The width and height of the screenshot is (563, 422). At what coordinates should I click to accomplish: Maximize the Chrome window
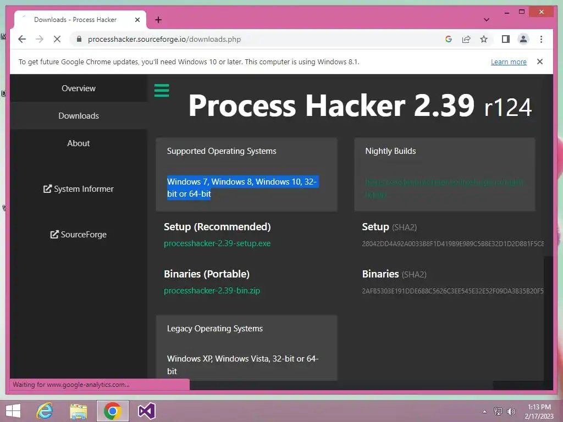point(522,12)
